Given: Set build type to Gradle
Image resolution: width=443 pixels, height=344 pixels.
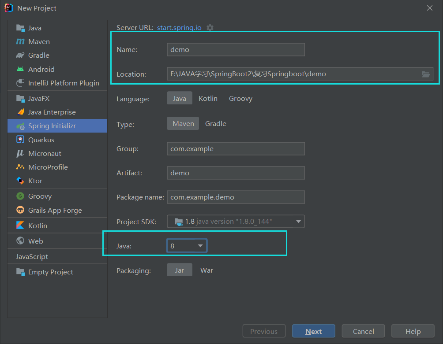Looking at the screenshot, I should (x=216, y=123).
